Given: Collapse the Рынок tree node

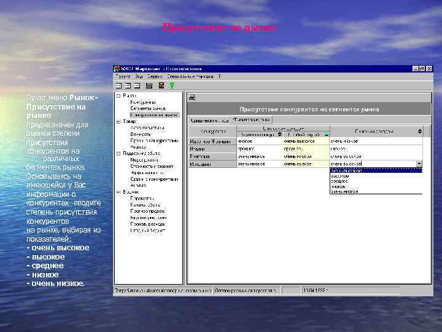Looking at the screenshot, I should click(117, 96).
